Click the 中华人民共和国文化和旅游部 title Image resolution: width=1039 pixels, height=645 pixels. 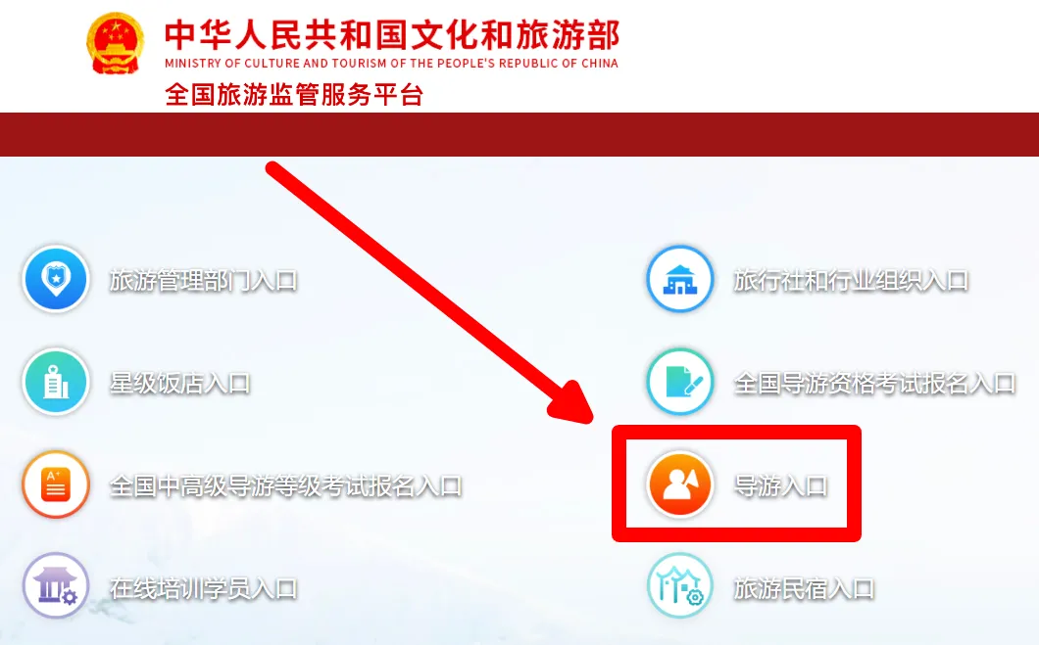pos(392,35)
